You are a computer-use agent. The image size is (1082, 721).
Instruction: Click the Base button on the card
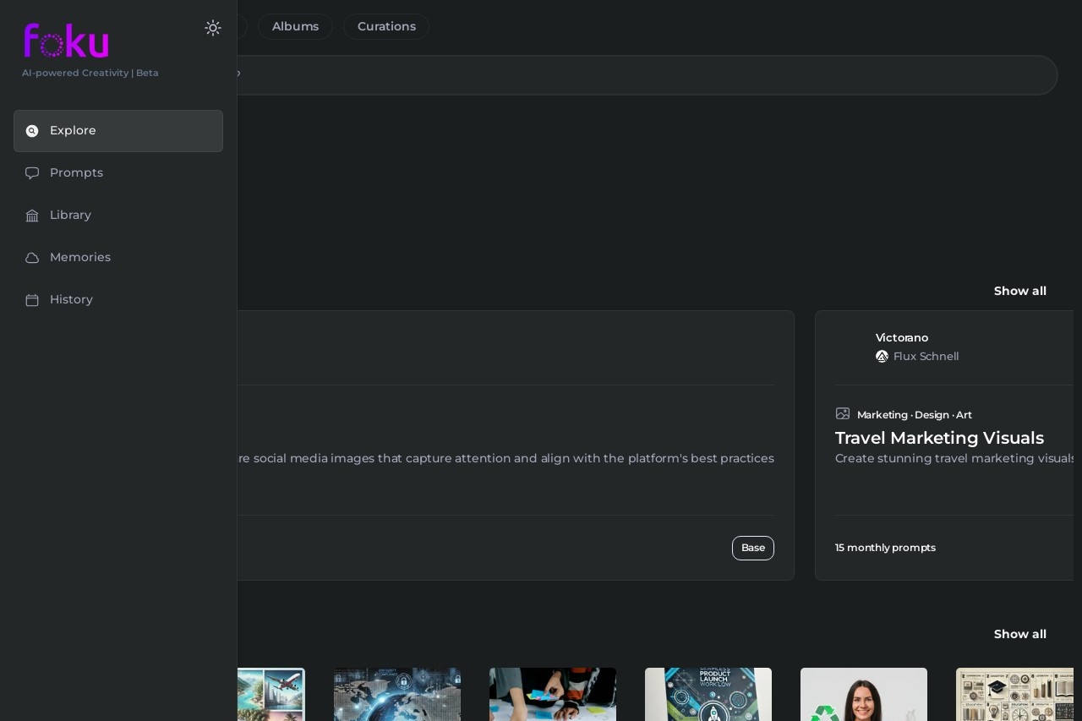point(753,548)
